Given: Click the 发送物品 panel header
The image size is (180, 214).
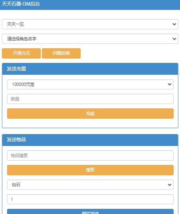Looking at the screenshot, I should click(90, 140).
